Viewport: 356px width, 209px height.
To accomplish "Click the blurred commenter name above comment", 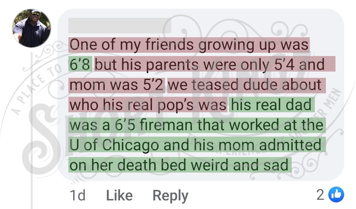I will [120, 25].
